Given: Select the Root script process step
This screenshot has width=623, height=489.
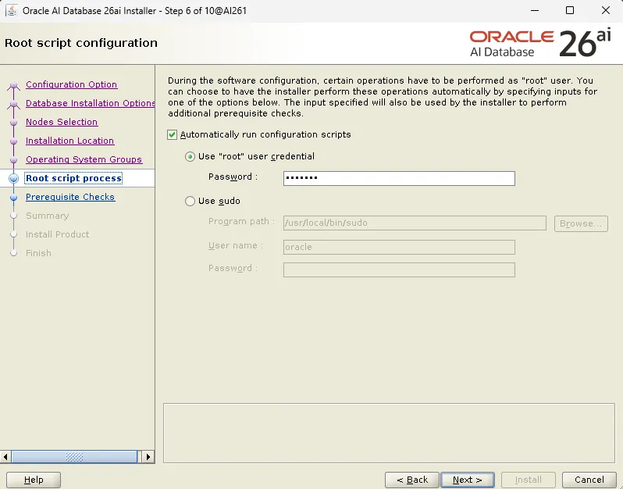Looking at the screenshot, I should tap(73, 178).
